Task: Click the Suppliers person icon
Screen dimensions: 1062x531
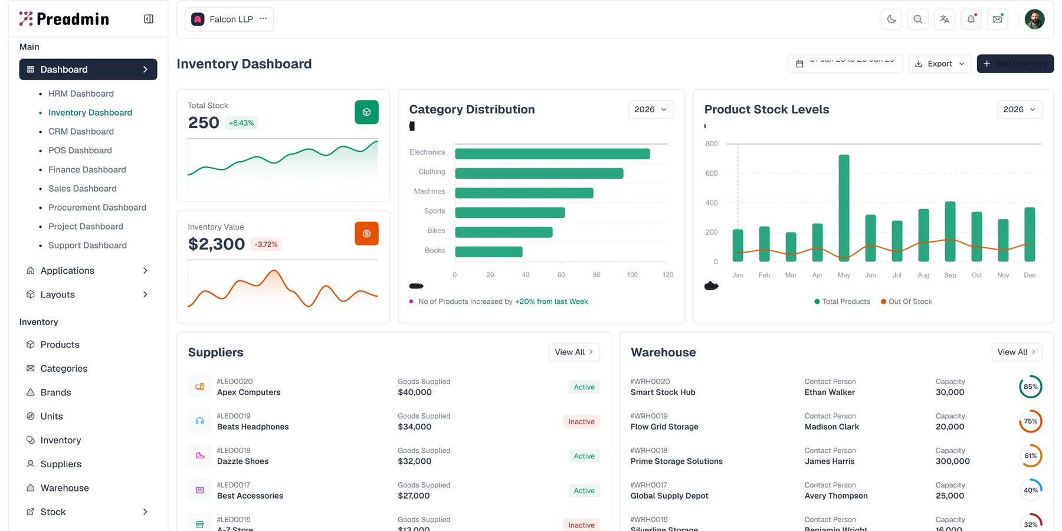Action: [31, 464]
